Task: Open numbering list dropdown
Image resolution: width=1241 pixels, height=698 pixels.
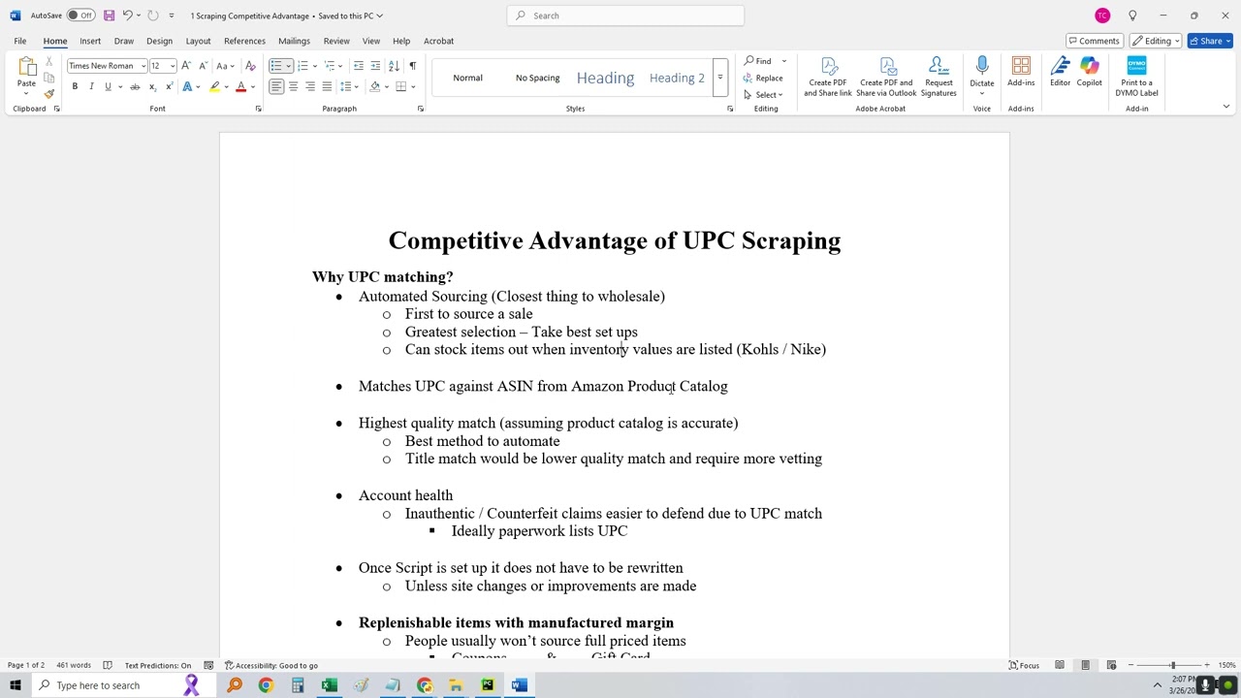Action: [x=314, y=66]
